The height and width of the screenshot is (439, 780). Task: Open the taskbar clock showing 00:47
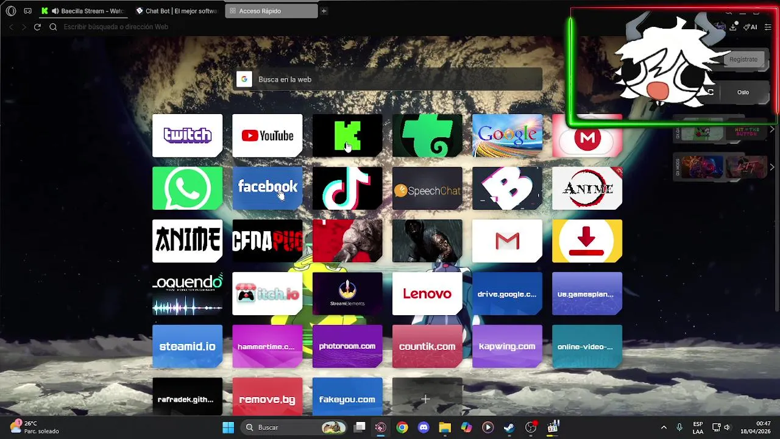tap(756, 427)
